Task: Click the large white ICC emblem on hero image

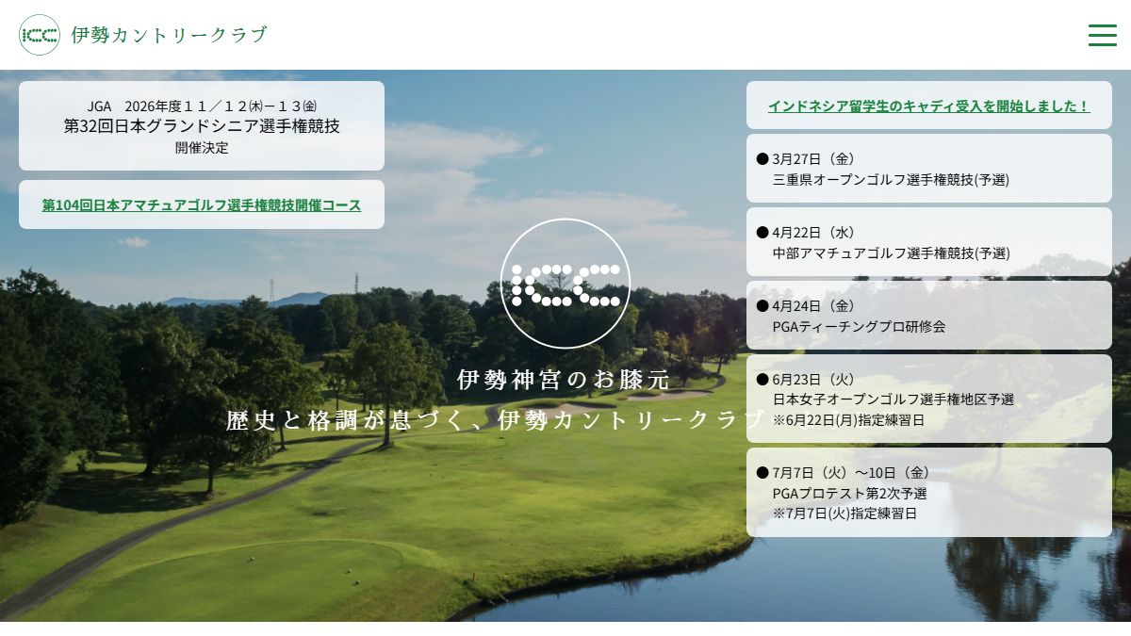Action: (565, 284)
